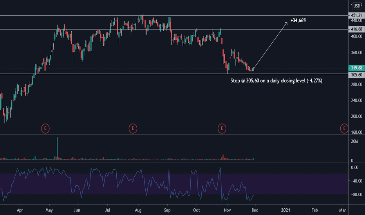Click the 360.00 price axis tick
Viewport: 365px width, 215px height.
[x=357, y=52]
